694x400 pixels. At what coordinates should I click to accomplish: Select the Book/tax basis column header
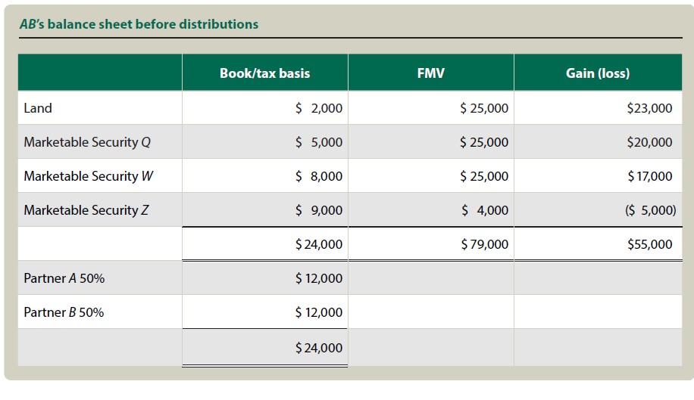[264, 73]
